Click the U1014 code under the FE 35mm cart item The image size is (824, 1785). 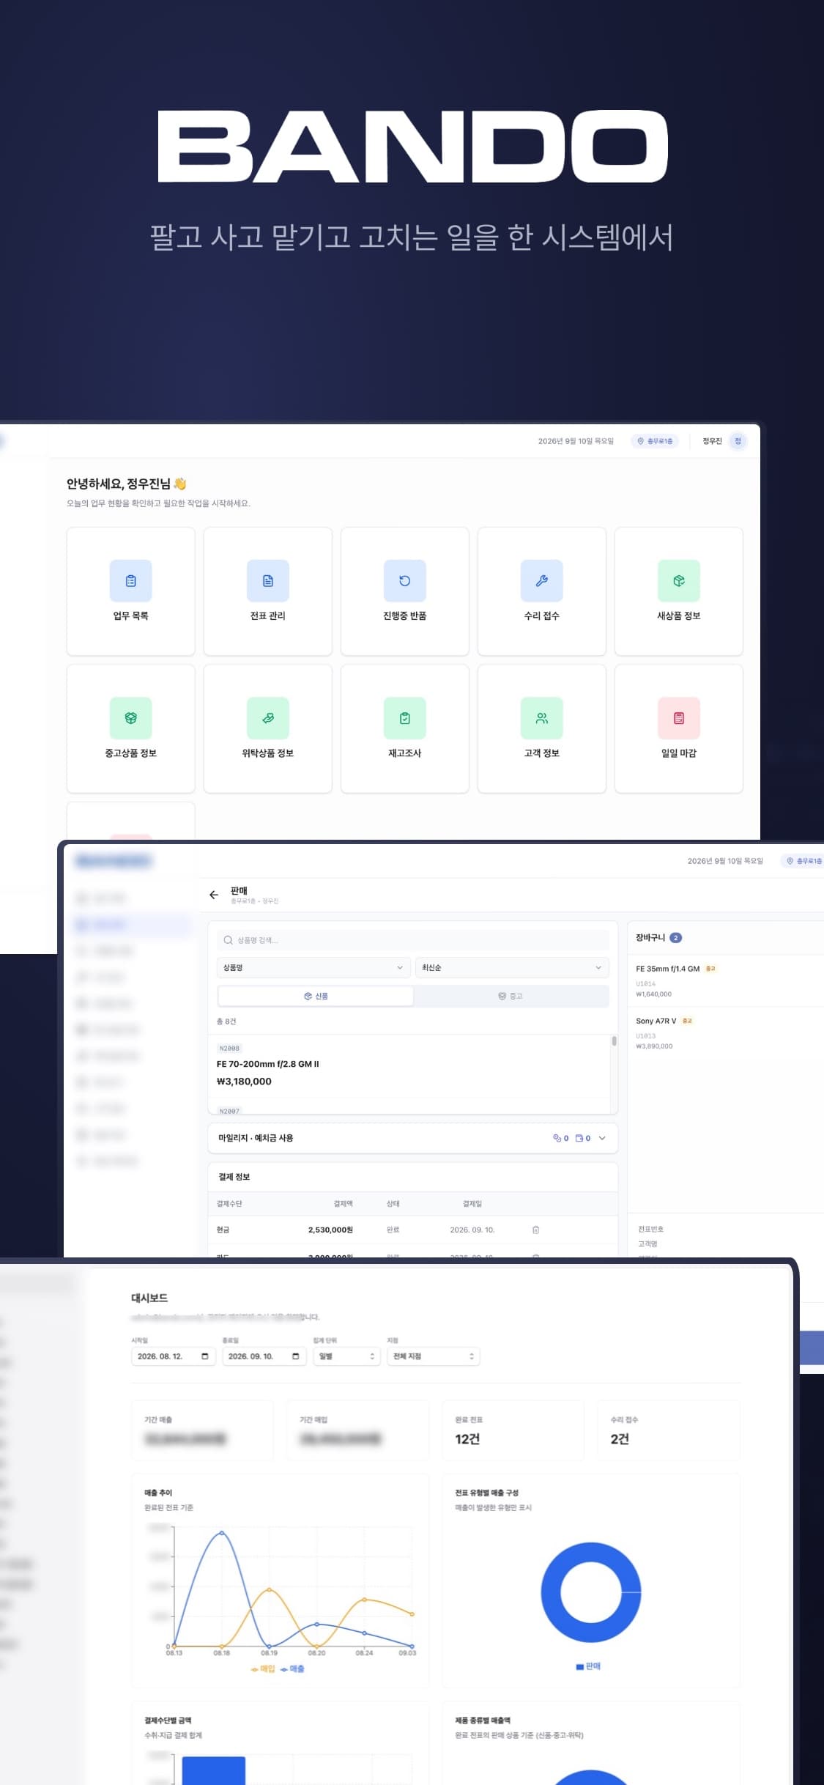coord(646,984)
